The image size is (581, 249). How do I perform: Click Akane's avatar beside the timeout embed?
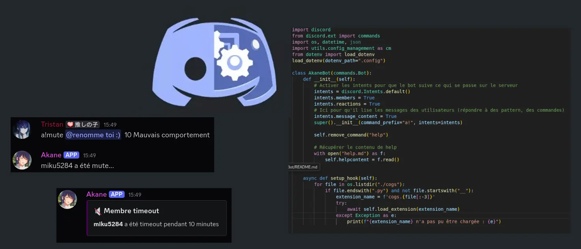(x=67, y=199)
